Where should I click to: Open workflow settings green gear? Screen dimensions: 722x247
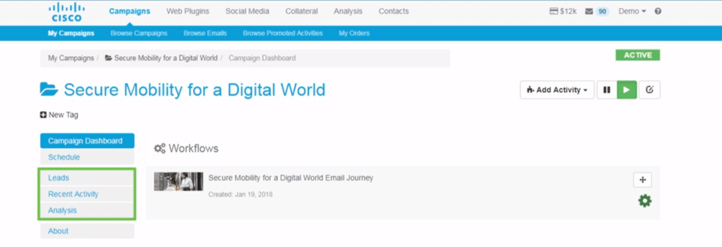[645, 201]
